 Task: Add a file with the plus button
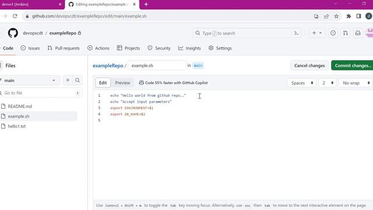(68, 80)
